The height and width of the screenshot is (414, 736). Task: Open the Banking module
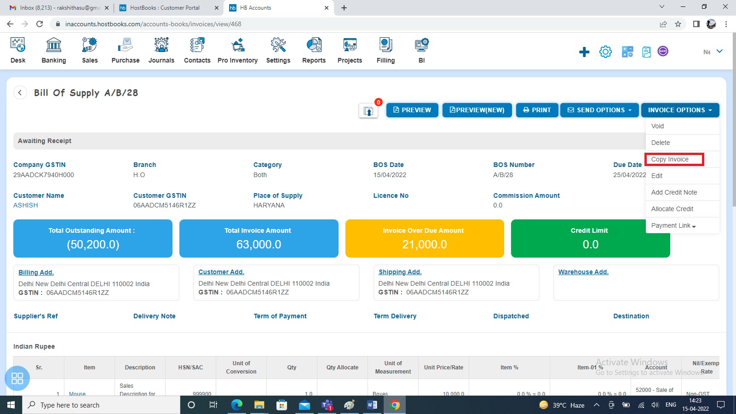click(x=54, y=51)
